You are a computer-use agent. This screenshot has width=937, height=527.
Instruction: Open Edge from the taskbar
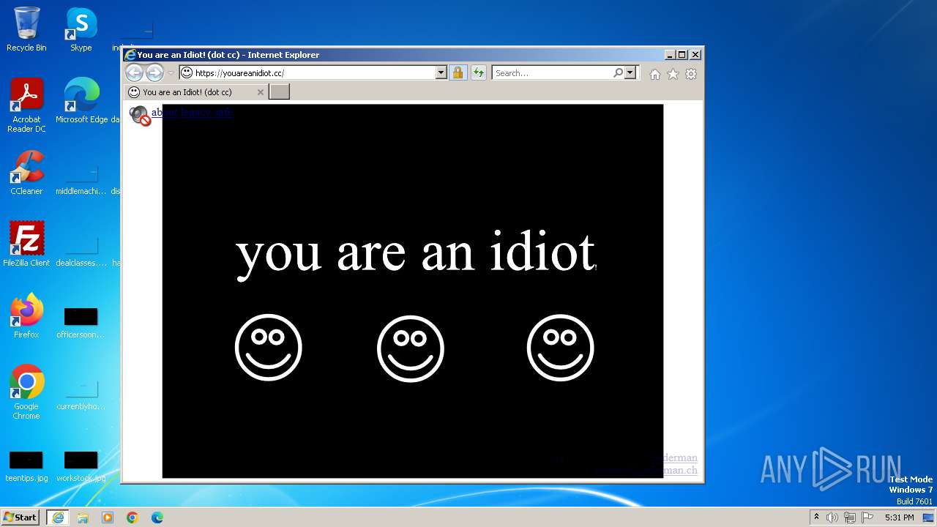[x=157, y=517]
